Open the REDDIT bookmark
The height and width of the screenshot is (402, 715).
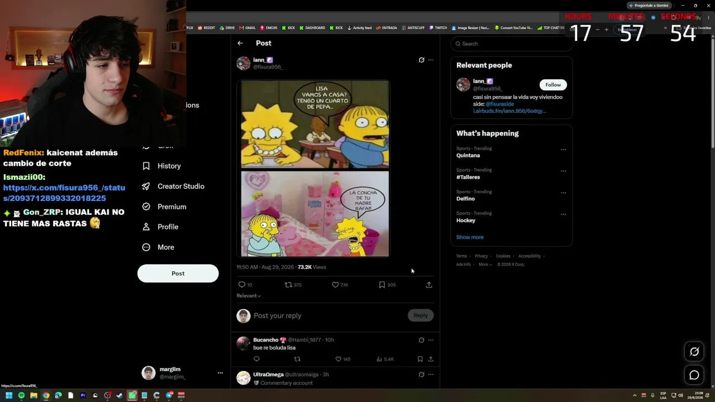tap(206, 28)
